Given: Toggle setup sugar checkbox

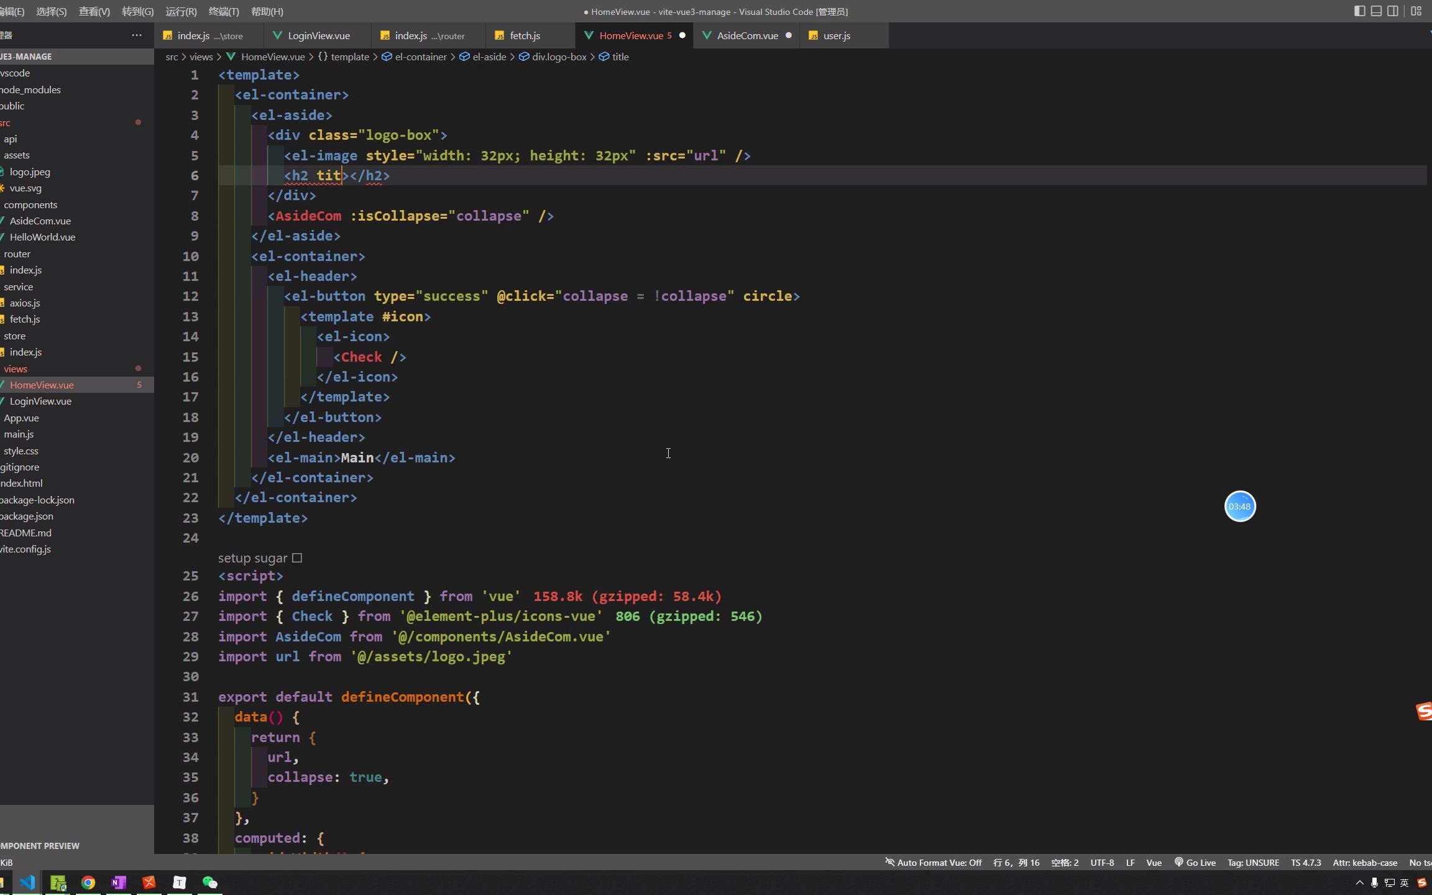Looking at the screenshot, I should 297,558.
